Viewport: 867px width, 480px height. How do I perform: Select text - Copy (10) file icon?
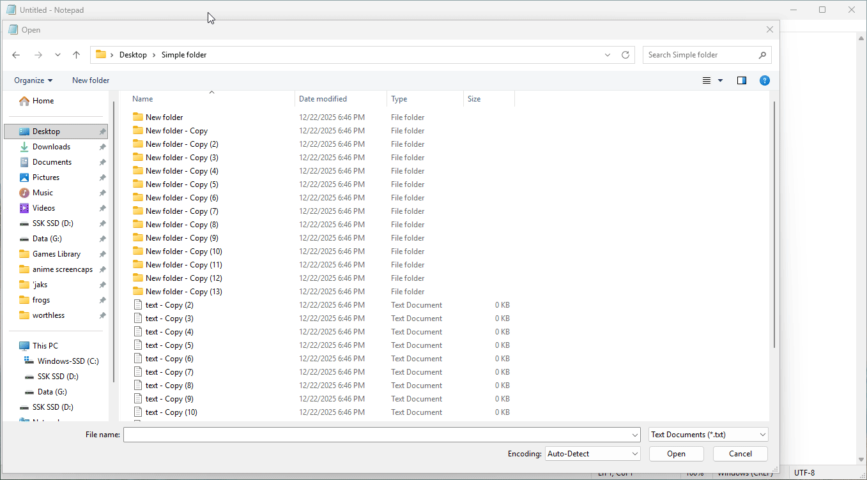point(138,412)
